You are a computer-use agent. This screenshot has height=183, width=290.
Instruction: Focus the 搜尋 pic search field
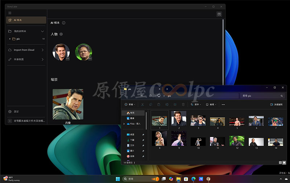point(263,96)
